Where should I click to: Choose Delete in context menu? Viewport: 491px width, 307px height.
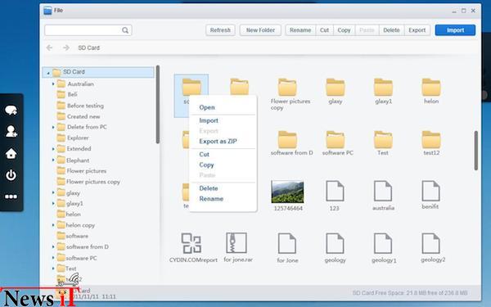click(x=208, y=188)
